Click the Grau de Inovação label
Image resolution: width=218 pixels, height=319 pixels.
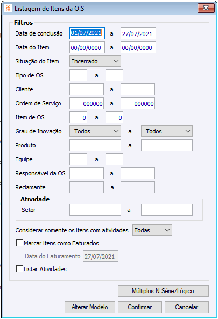tap(38, 131)
